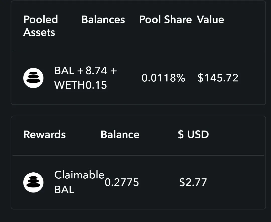Click the $145.72 pool value
The width and height of the screenshot is (271, 222).
pyautogui.click(x=218, y=78)
